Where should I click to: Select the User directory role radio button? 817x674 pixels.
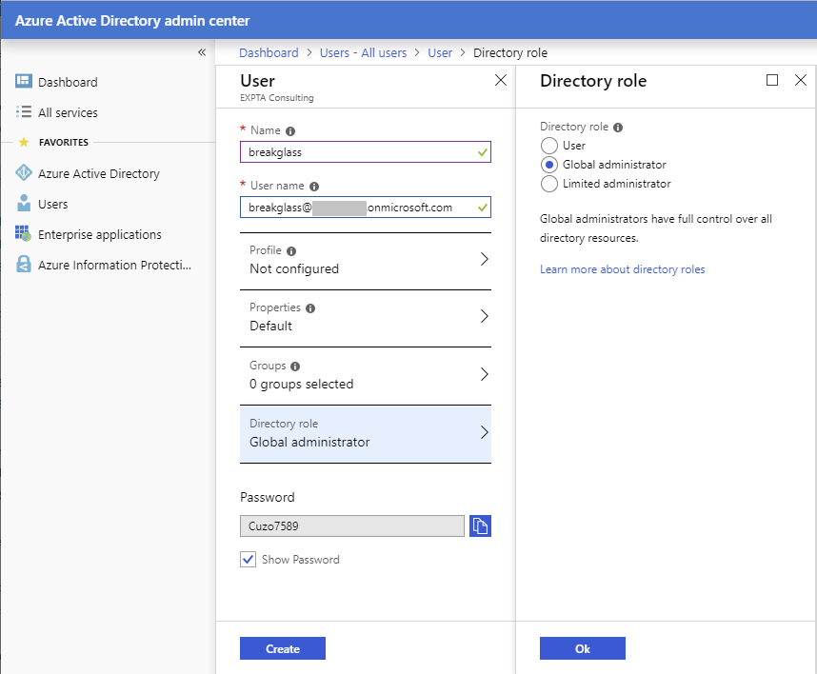548,145
